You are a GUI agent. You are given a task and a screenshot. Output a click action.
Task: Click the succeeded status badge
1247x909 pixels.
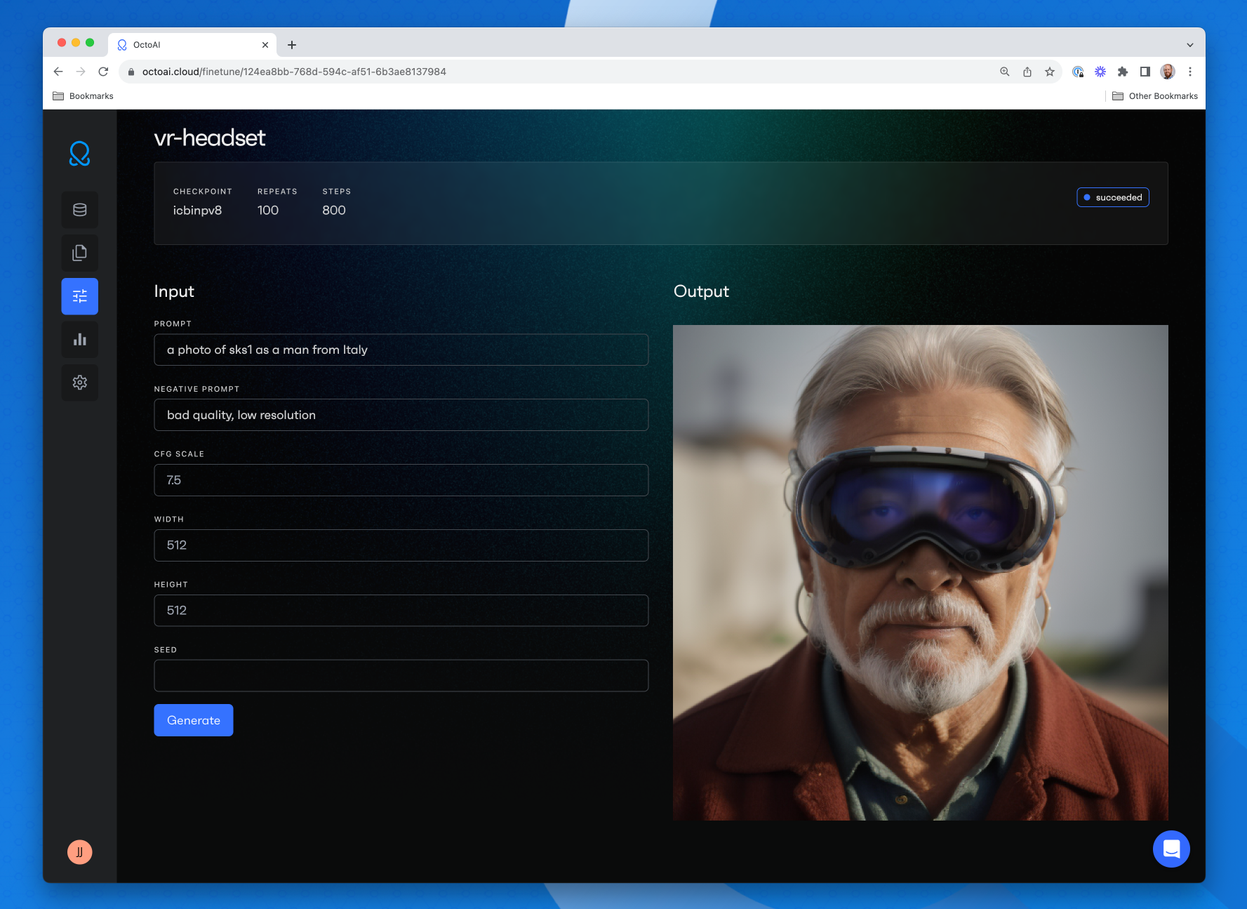pos(1112,197)
